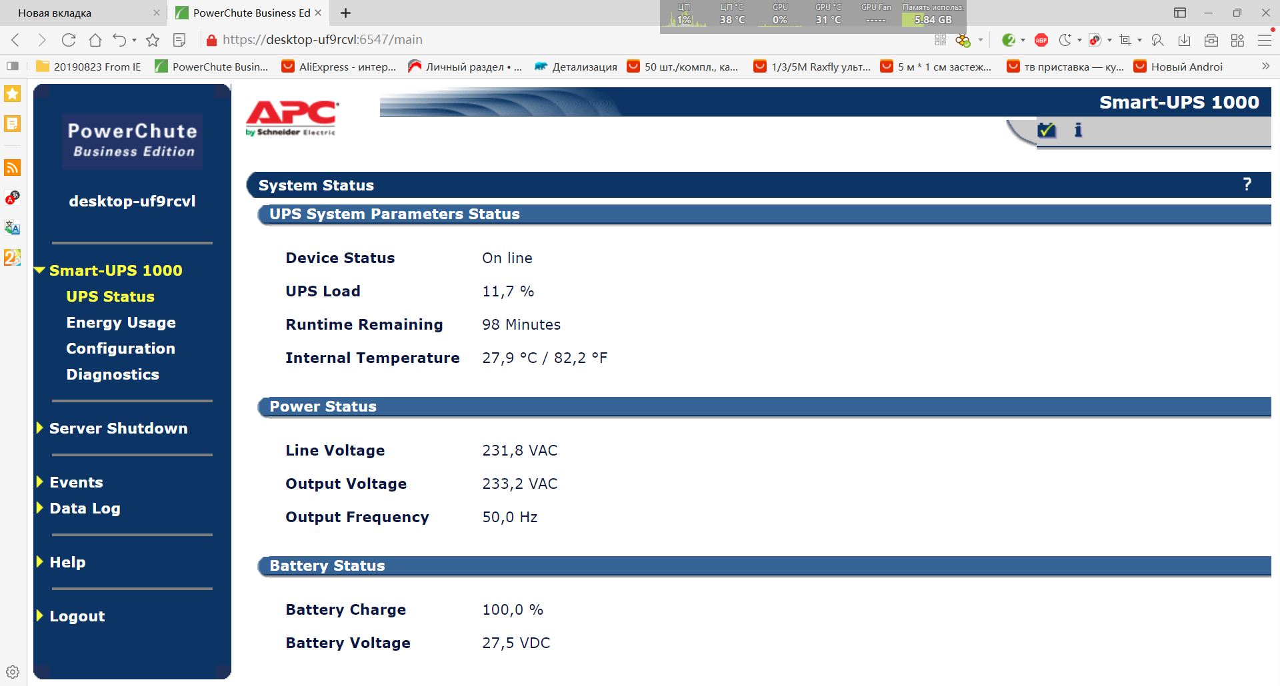Open the downloads icon in the toolbar
The height and width of the screenshot is (686, 1280).
tap(1184, 40)
